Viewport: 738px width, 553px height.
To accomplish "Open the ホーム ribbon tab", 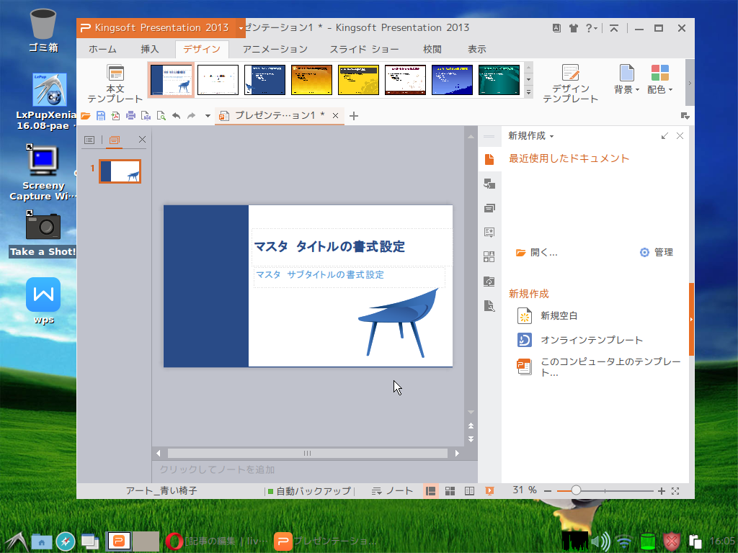I will click(102, 50).
